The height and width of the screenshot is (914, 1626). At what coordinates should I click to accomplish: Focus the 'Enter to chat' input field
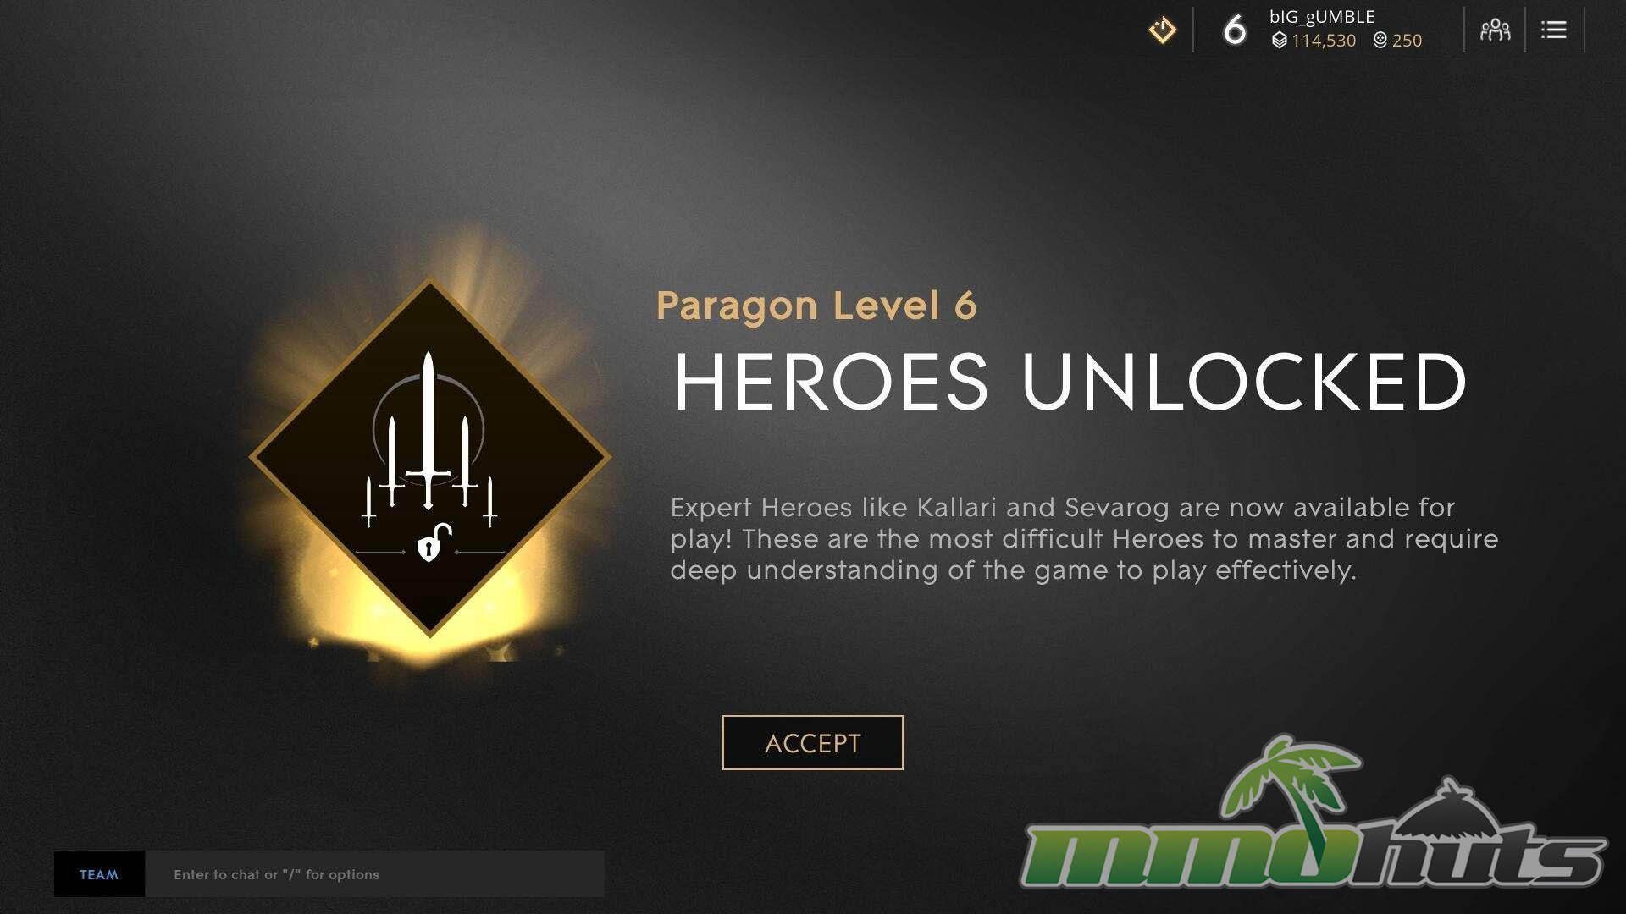[x=374, y=874]
